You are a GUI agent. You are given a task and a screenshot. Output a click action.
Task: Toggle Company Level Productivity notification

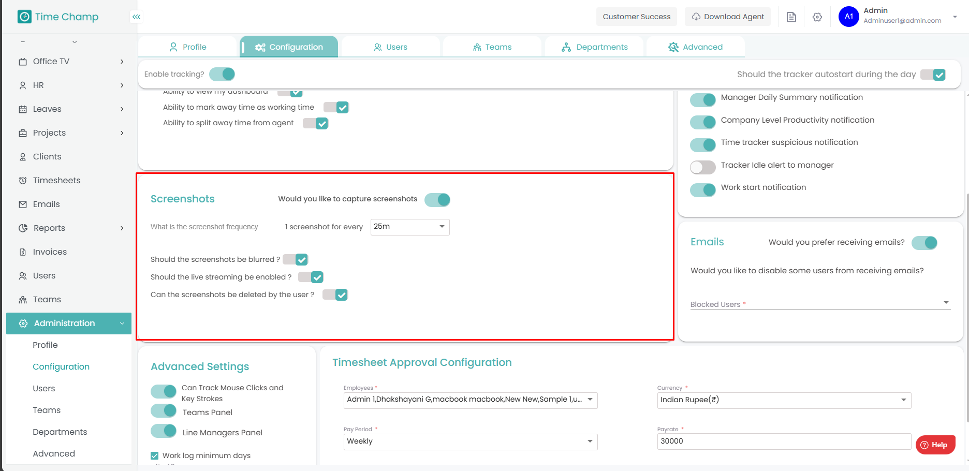point(703,123)
